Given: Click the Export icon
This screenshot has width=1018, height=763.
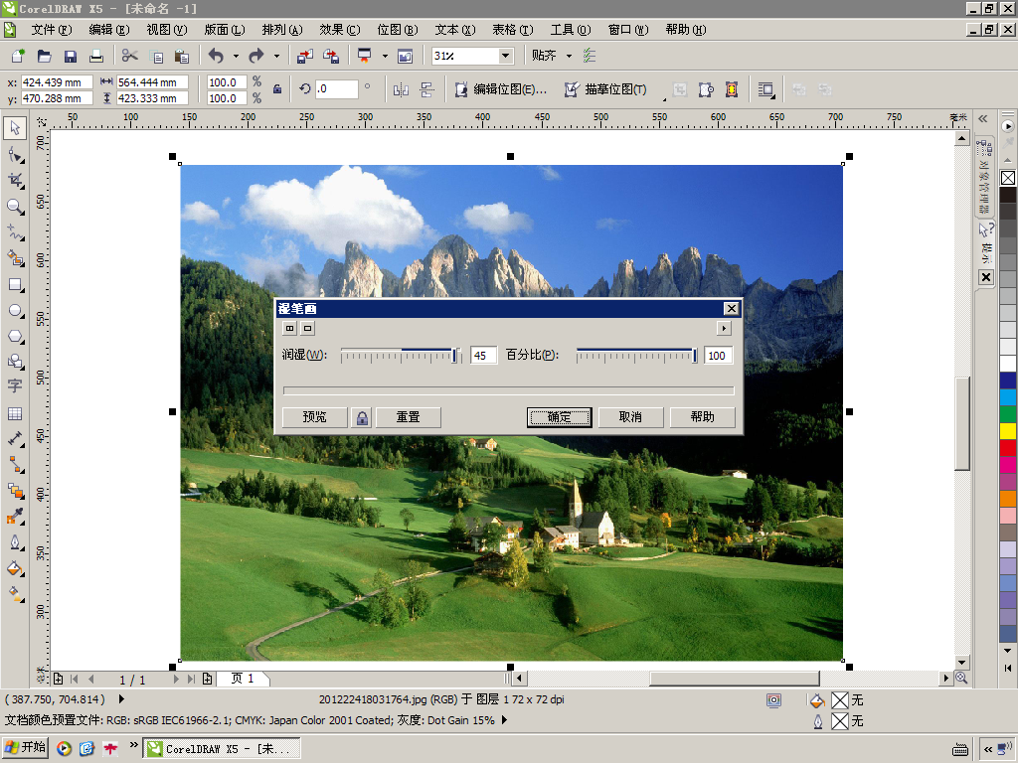Looking at the screenshot, I should pos(331,56).
